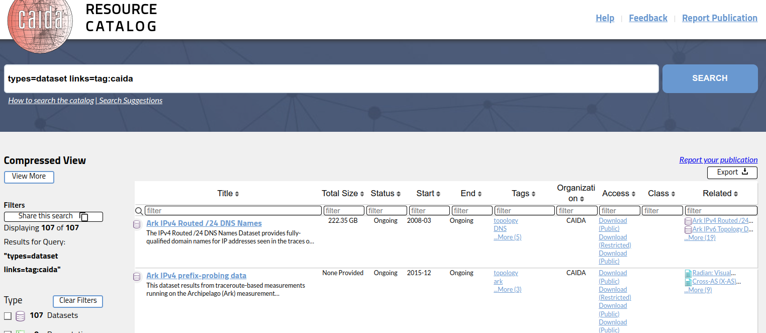Select the None Provided size cell
The width and height of the screenshot is (766, 333).
click(x=343, y=273)
